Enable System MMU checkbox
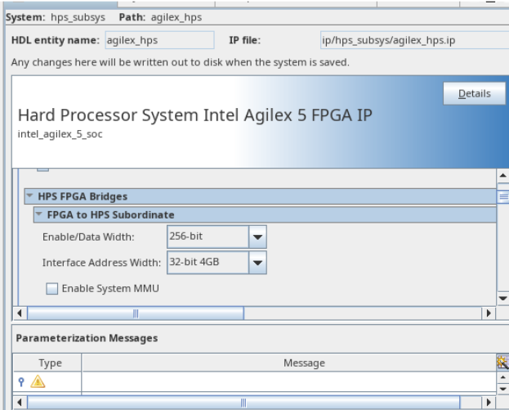509x410 pixels. click(52, 288)
